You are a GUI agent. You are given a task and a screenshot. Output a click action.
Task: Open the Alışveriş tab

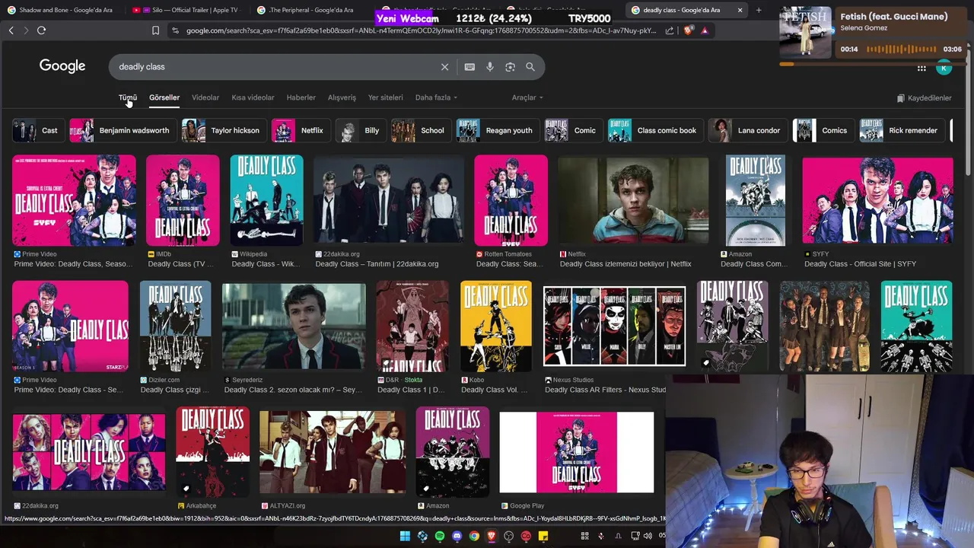click(x=342, y=97)
